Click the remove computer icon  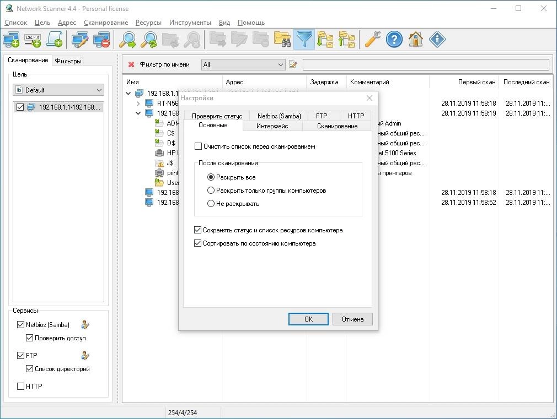pyautogui.click(x=101, y=40)
